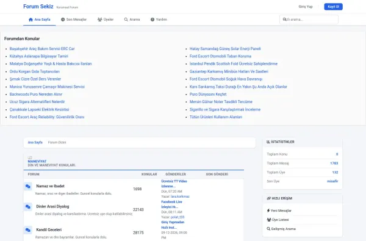This screenshot has width=366, height=241.
Task: Open the Kandil Geceleri forum
Action: click(49, 230)
